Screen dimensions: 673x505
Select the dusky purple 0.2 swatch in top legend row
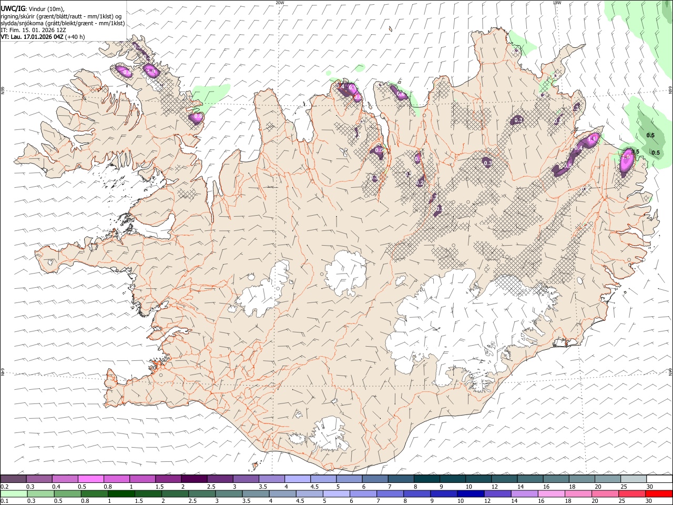click(13, 479)
